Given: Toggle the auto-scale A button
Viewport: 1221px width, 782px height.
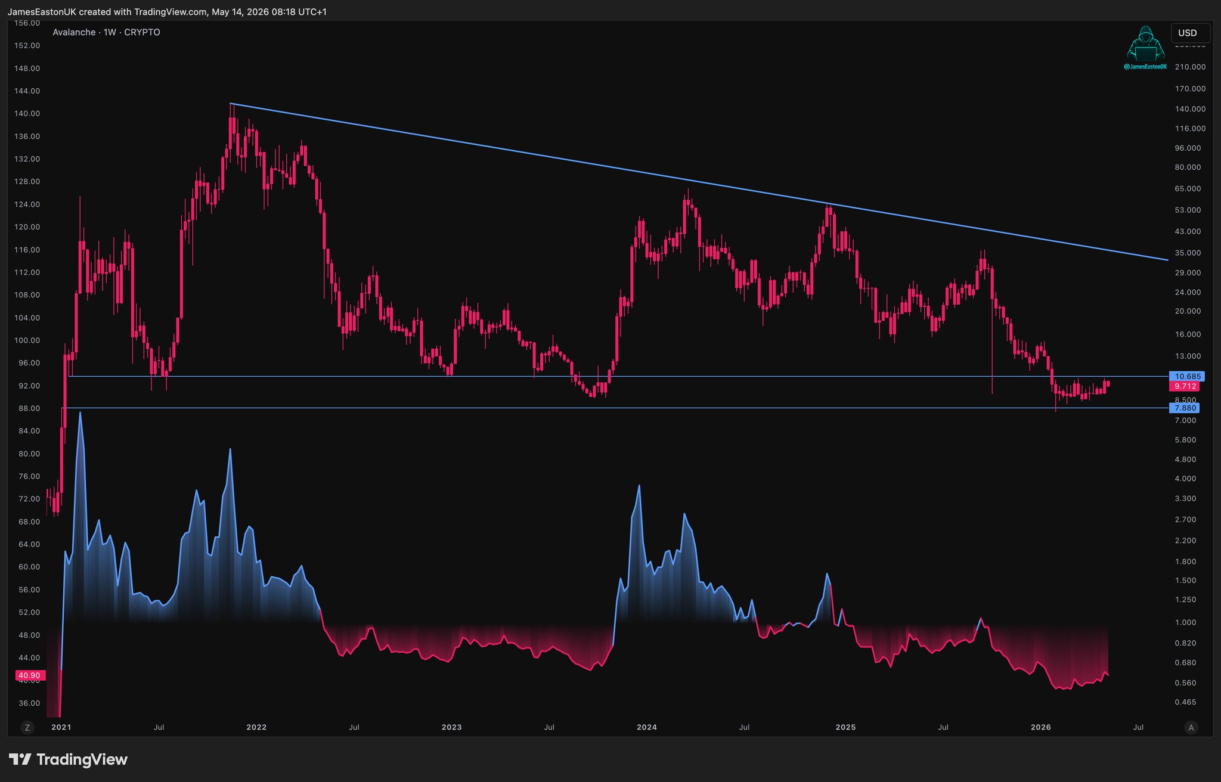Looking at the screenshot, I should (1191, 727).
